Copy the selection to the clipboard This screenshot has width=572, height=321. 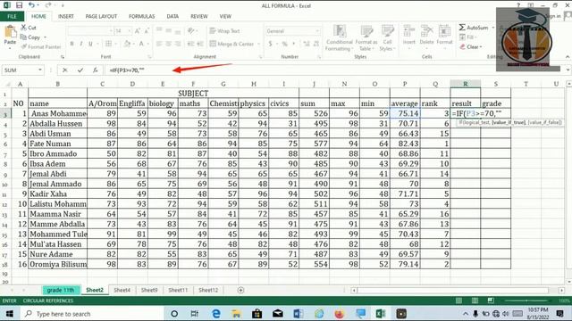click(30, 37)
